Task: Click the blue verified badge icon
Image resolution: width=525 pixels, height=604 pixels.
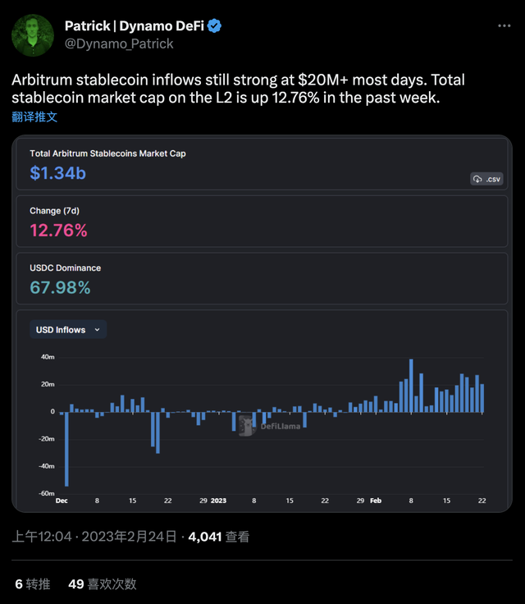Action: (215, 26)
